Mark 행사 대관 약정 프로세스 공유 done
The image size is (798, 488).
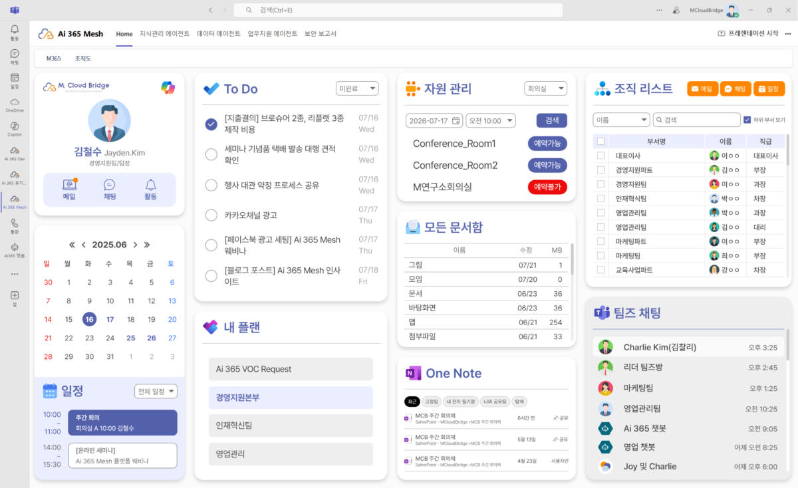(x=211, y=185)
